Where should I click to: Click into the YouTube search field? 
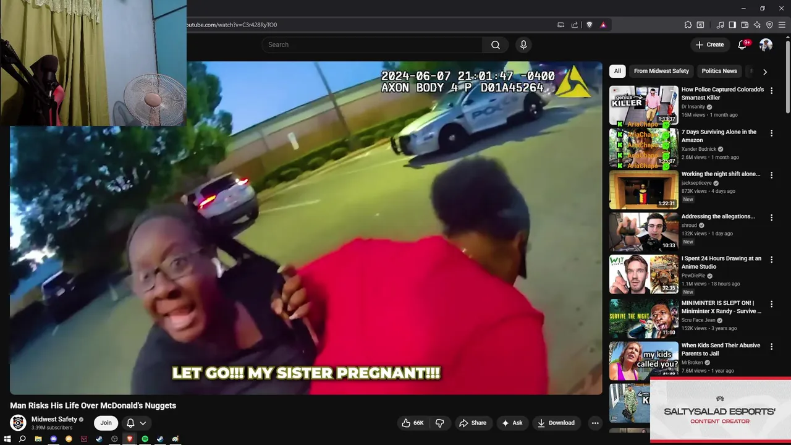click(x=372, y=44)
